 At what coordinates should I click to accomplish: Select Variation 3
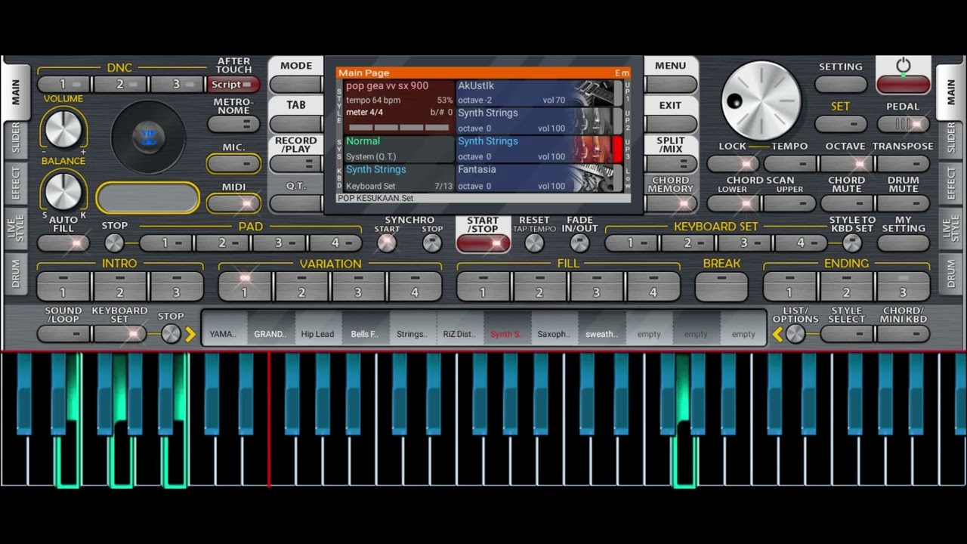[x=358, y=286]
